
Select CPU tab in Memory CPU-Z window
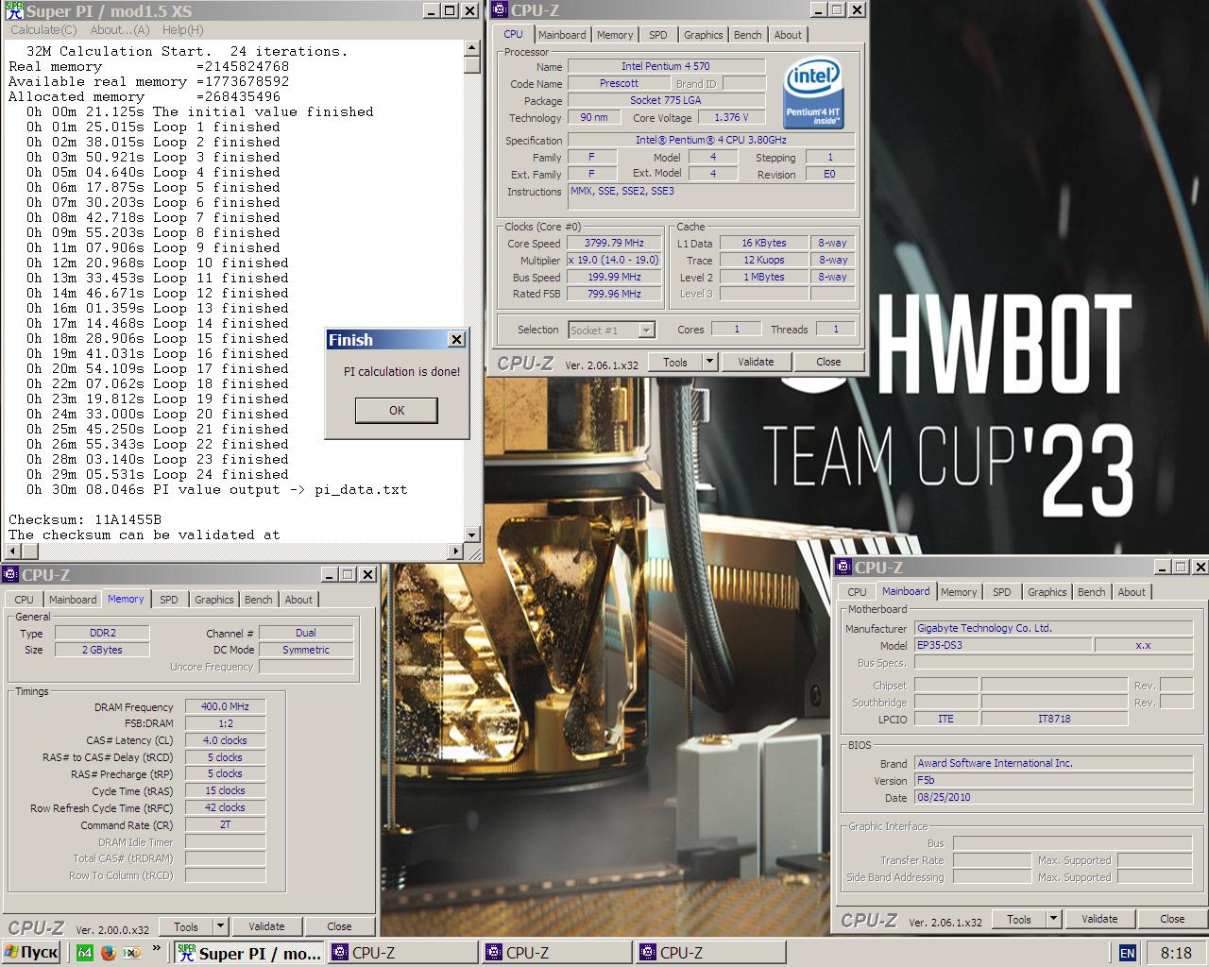tap(24, 600)
